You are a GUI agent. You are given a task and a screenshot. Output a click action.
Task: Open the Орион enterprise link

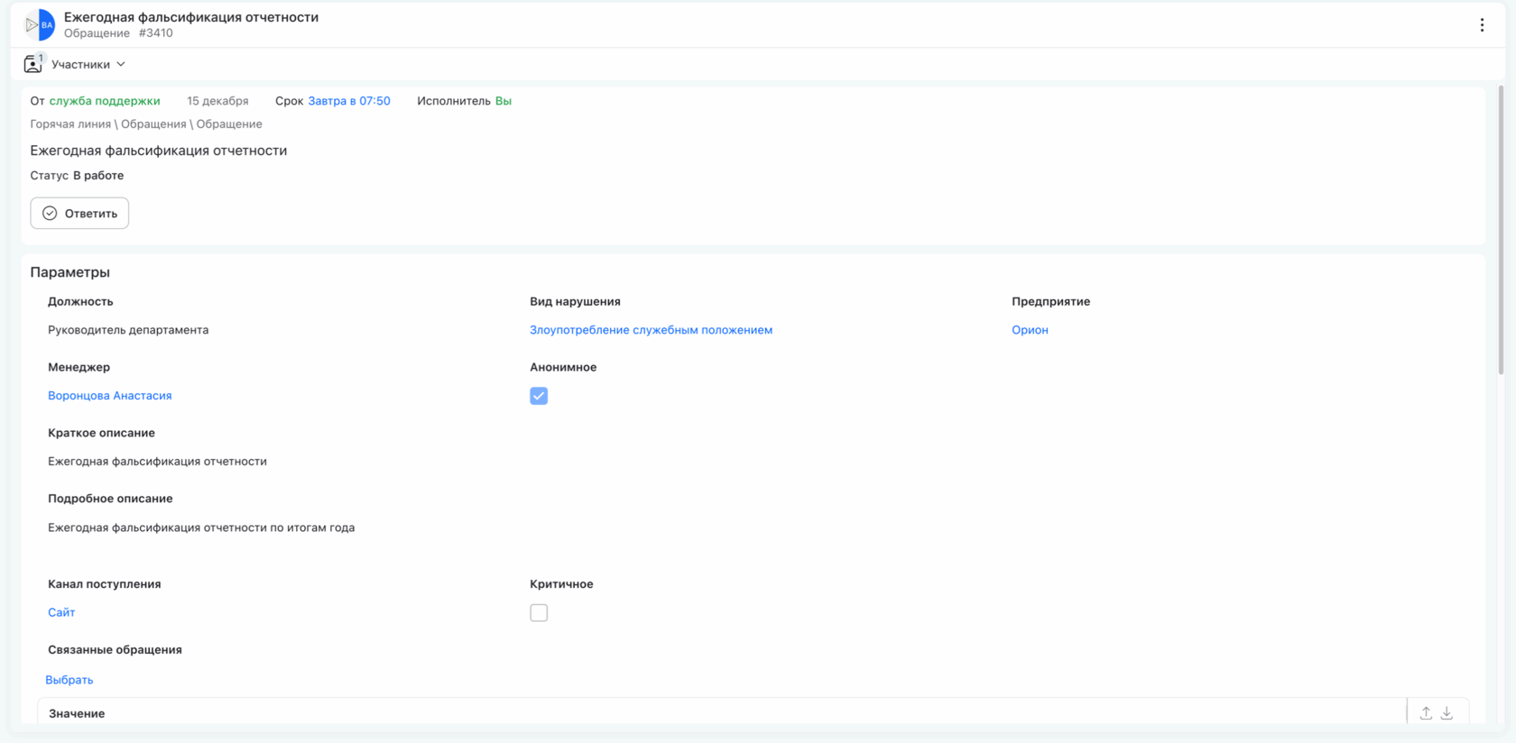coord(1030,330)
